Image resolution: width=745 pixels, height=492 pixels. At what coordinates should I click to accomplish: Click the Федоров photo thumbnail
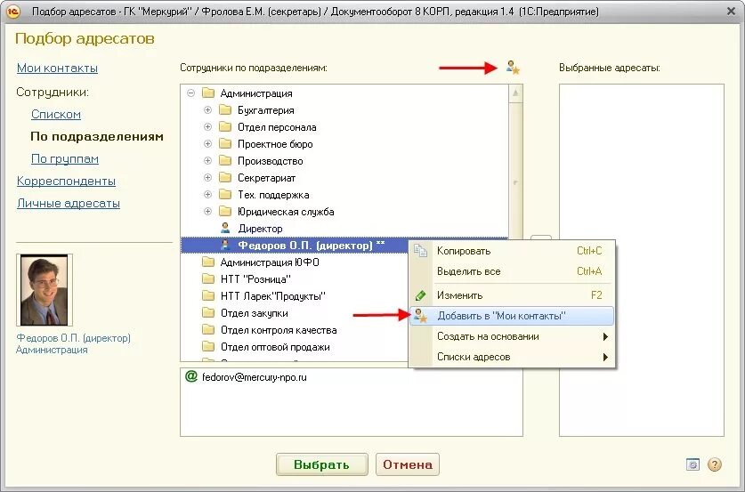(45, 290)
